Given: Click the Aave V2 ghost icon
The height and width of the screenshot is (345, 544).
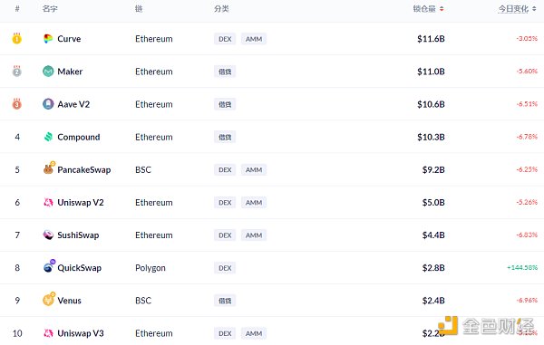Looking at the screenshot, I should click(48, 104).
